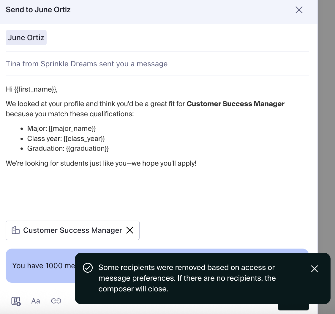
Task: Open the insert template icon in toolbar
Action: click(16, 301)
